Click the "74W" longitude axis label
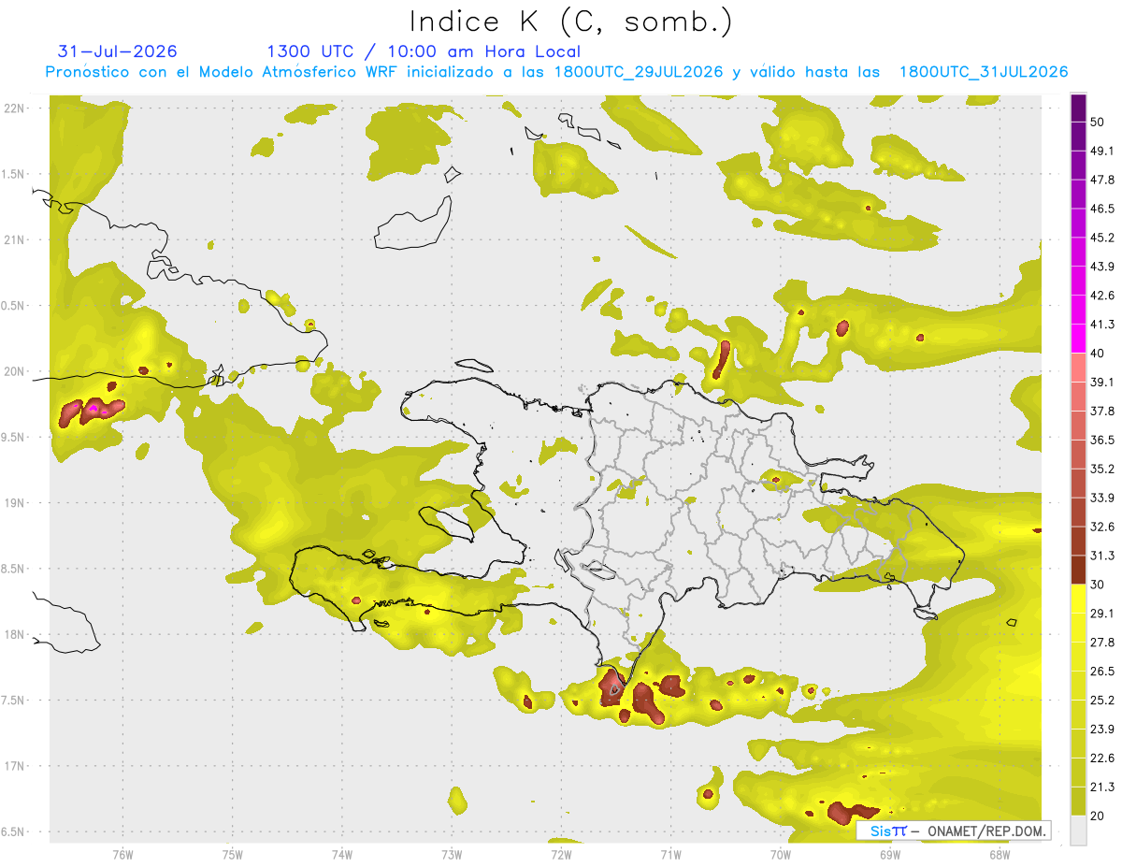The height and width of the screenshot is (867, 1122). pos(341,854)
